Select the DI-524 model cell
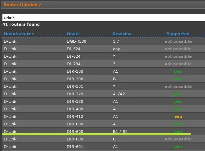The height and width of the screenshot is (151, 205). 74,49
